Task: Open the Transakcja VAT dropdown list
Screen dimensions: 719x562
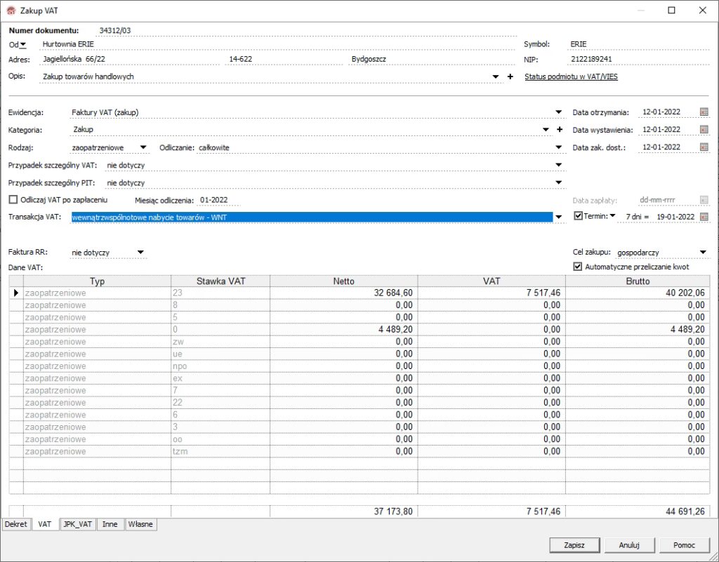Action: click(559, 218)
